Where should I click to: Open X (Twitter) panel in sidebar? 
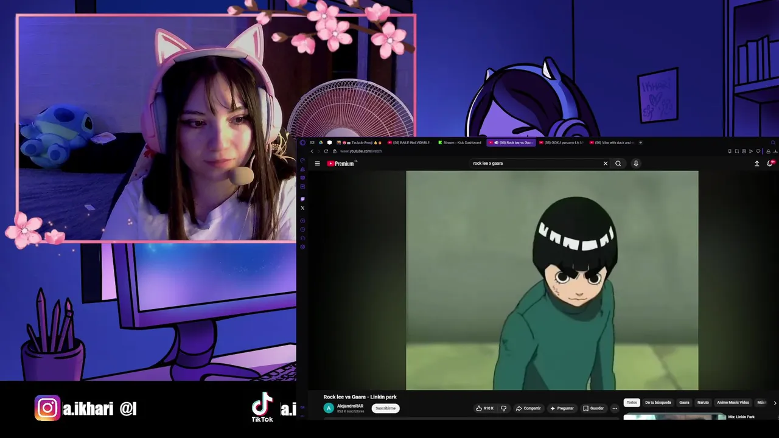tap(302, 208)
